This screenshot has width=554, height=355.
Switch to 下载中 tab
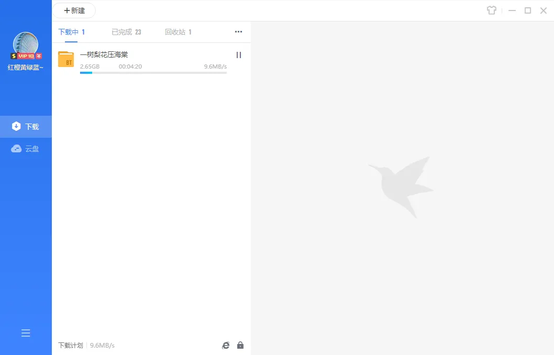[x=71, y=32]
